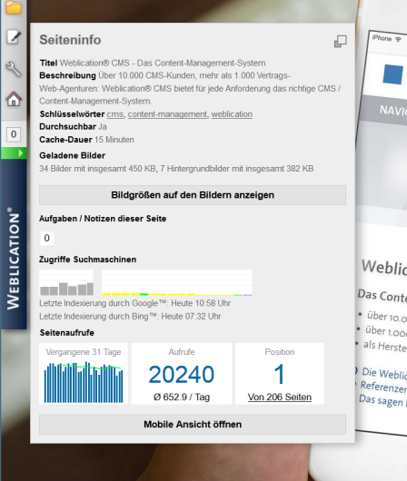Screen dimensions: 407x481
Task: View the gray search engine access chart
Action: point(66,282)
